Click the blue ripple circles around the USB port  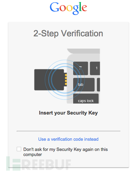(x=65, y=80)
